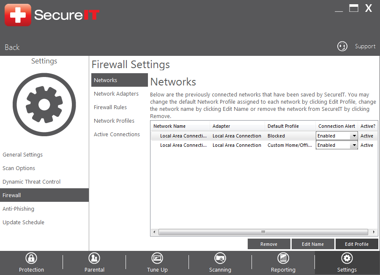Sort by Default Profile column header
The image size is (380, 275).
[290, 126]
